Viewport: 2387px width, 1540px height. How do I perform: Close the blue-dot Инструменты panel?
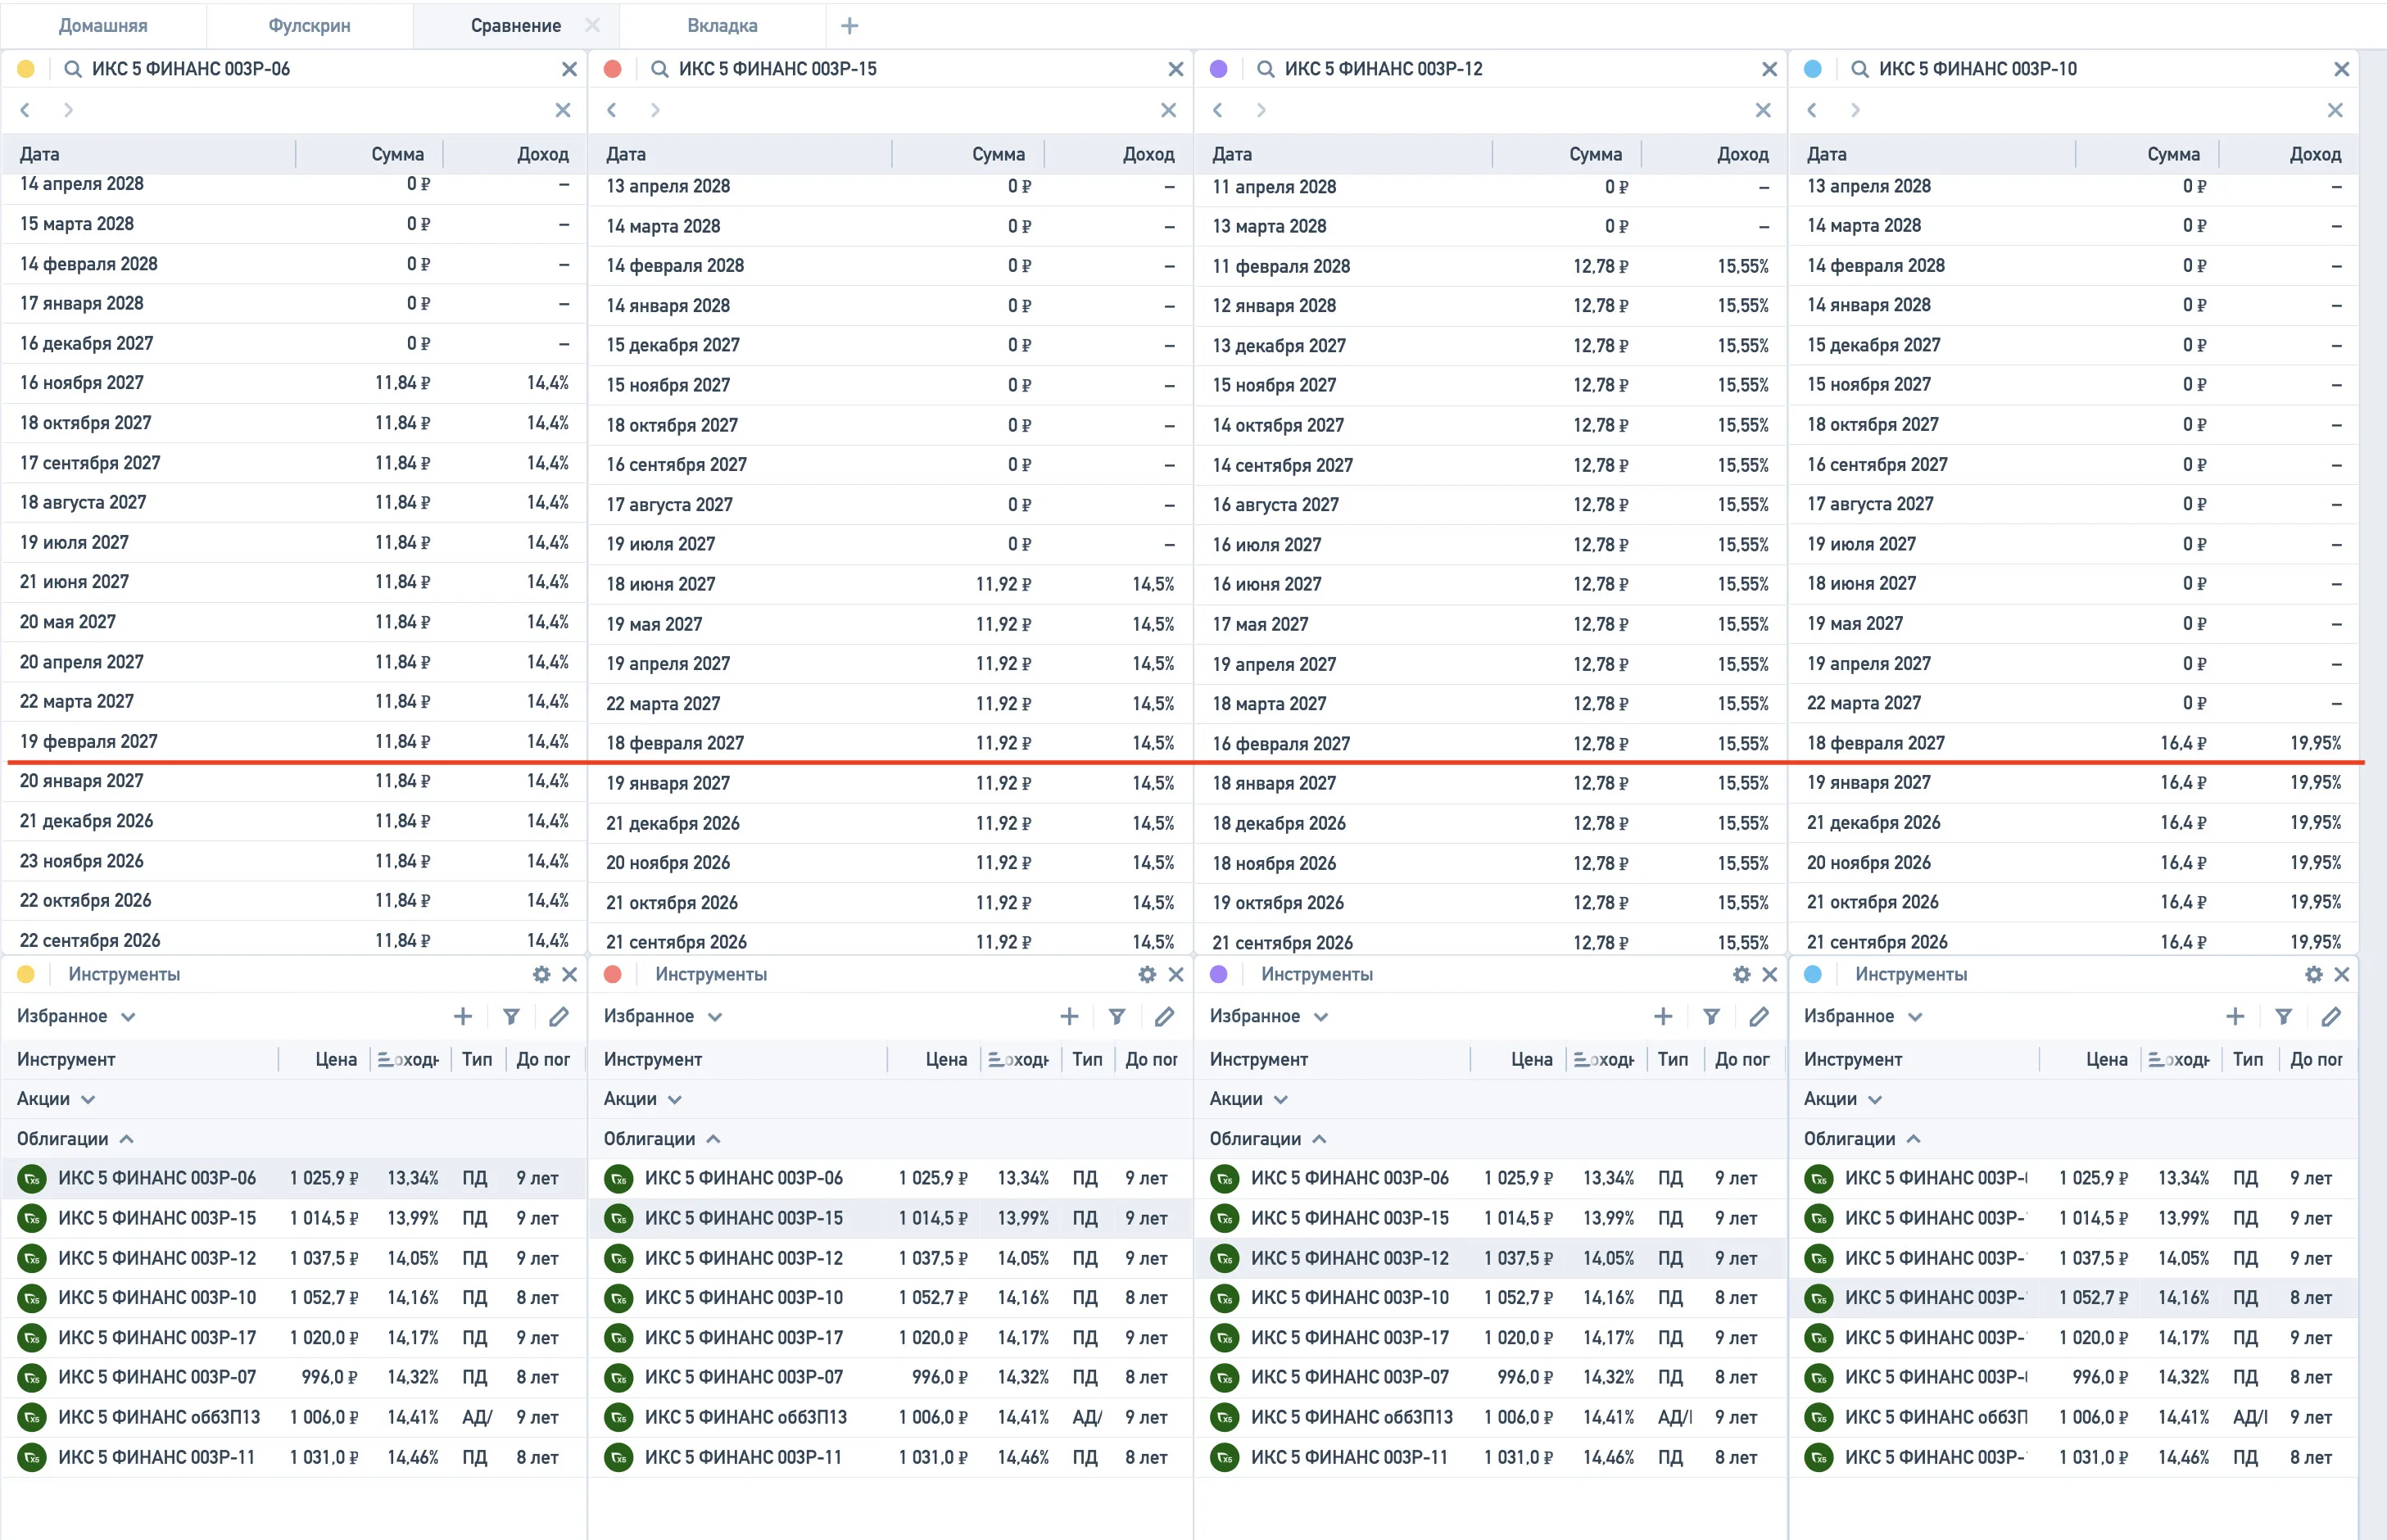pyautogui.click(x=2342, y=974)
